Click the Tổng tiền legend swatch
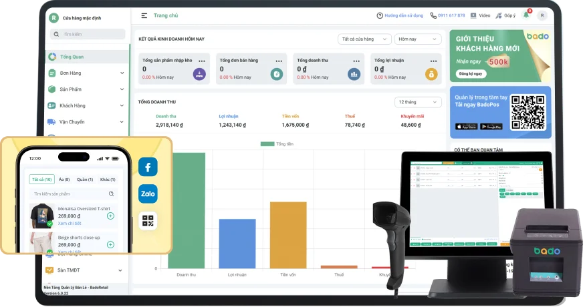 pyautogui.click(x=267, y=143)
